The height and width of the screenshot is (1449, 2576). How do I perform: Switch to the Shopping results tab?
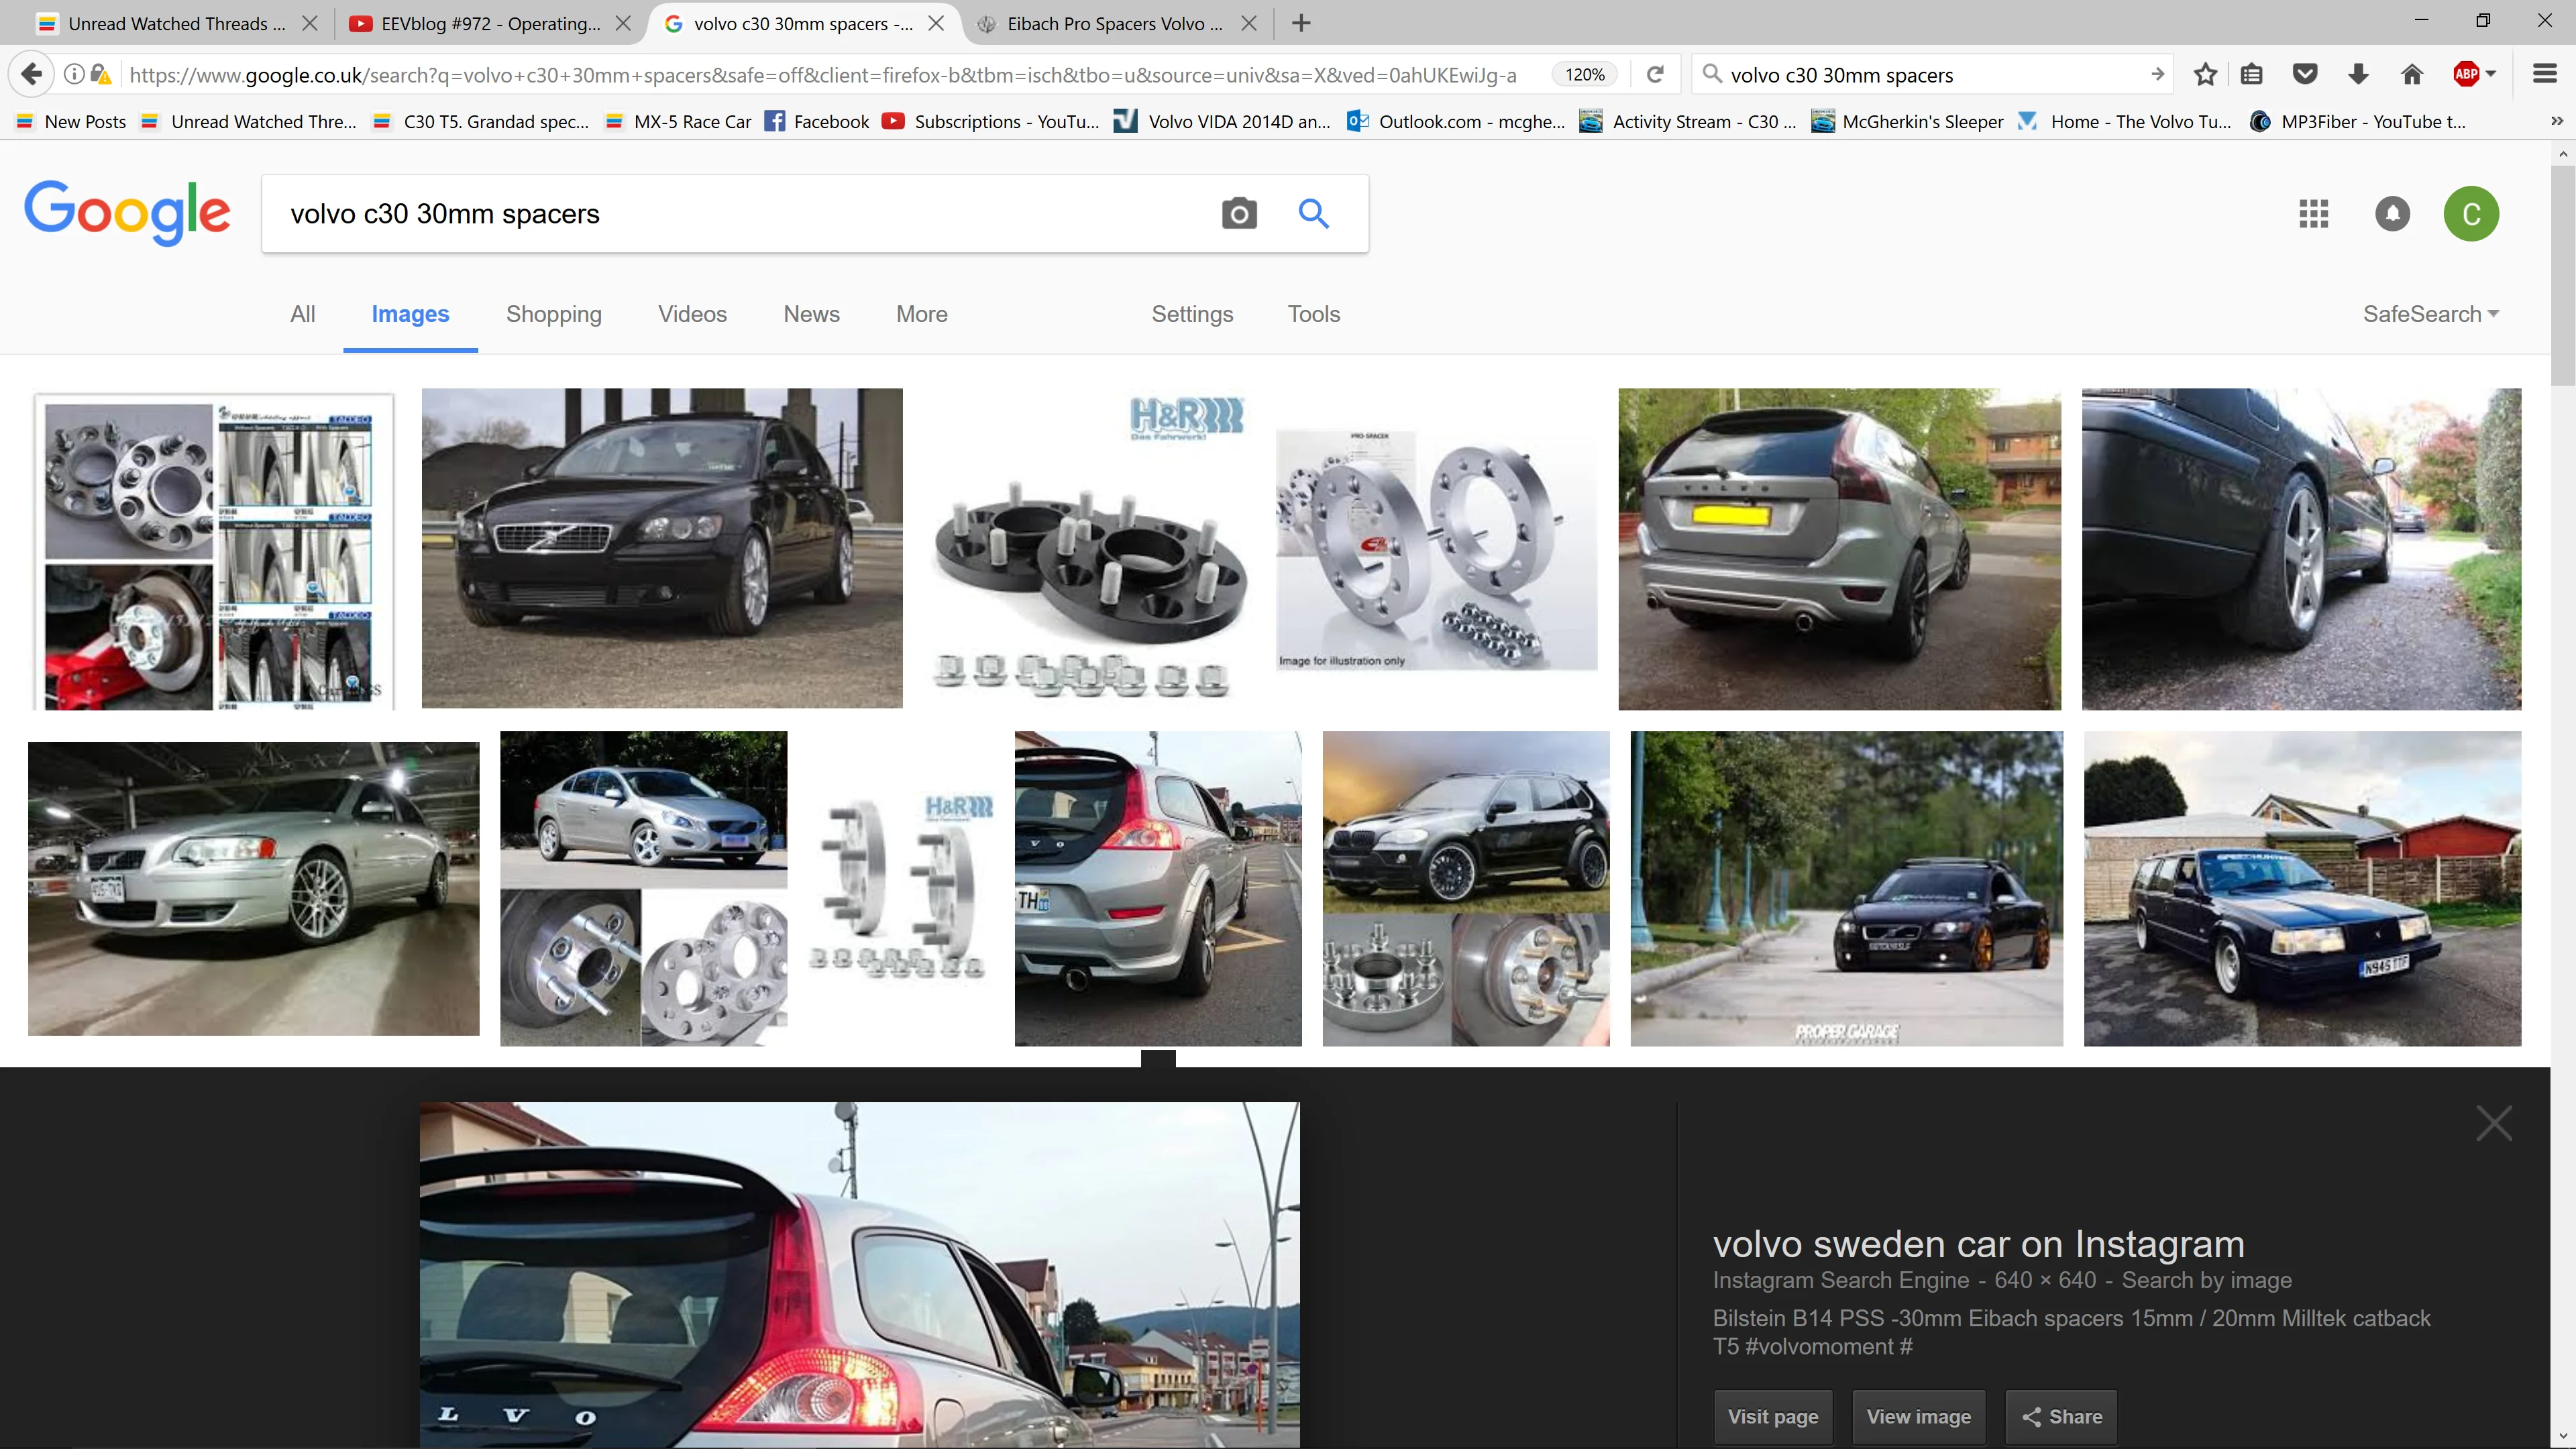pos(554,314)
